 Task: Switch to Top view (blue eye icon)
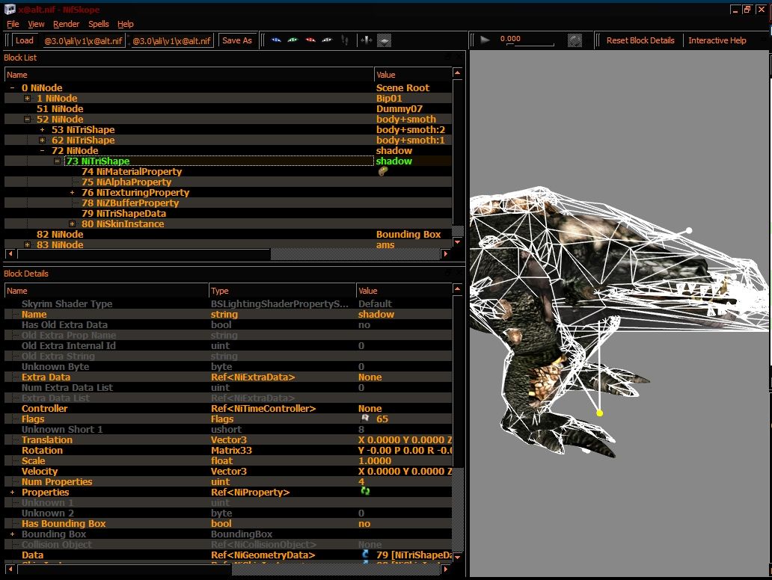pyautogui.click(x=276, y=40)
